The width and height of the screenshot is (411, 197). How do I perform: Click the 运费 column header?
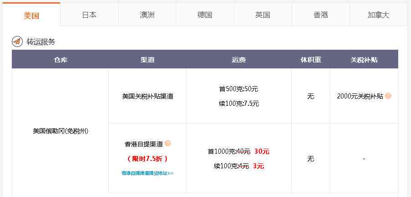(x=239, y=60)
